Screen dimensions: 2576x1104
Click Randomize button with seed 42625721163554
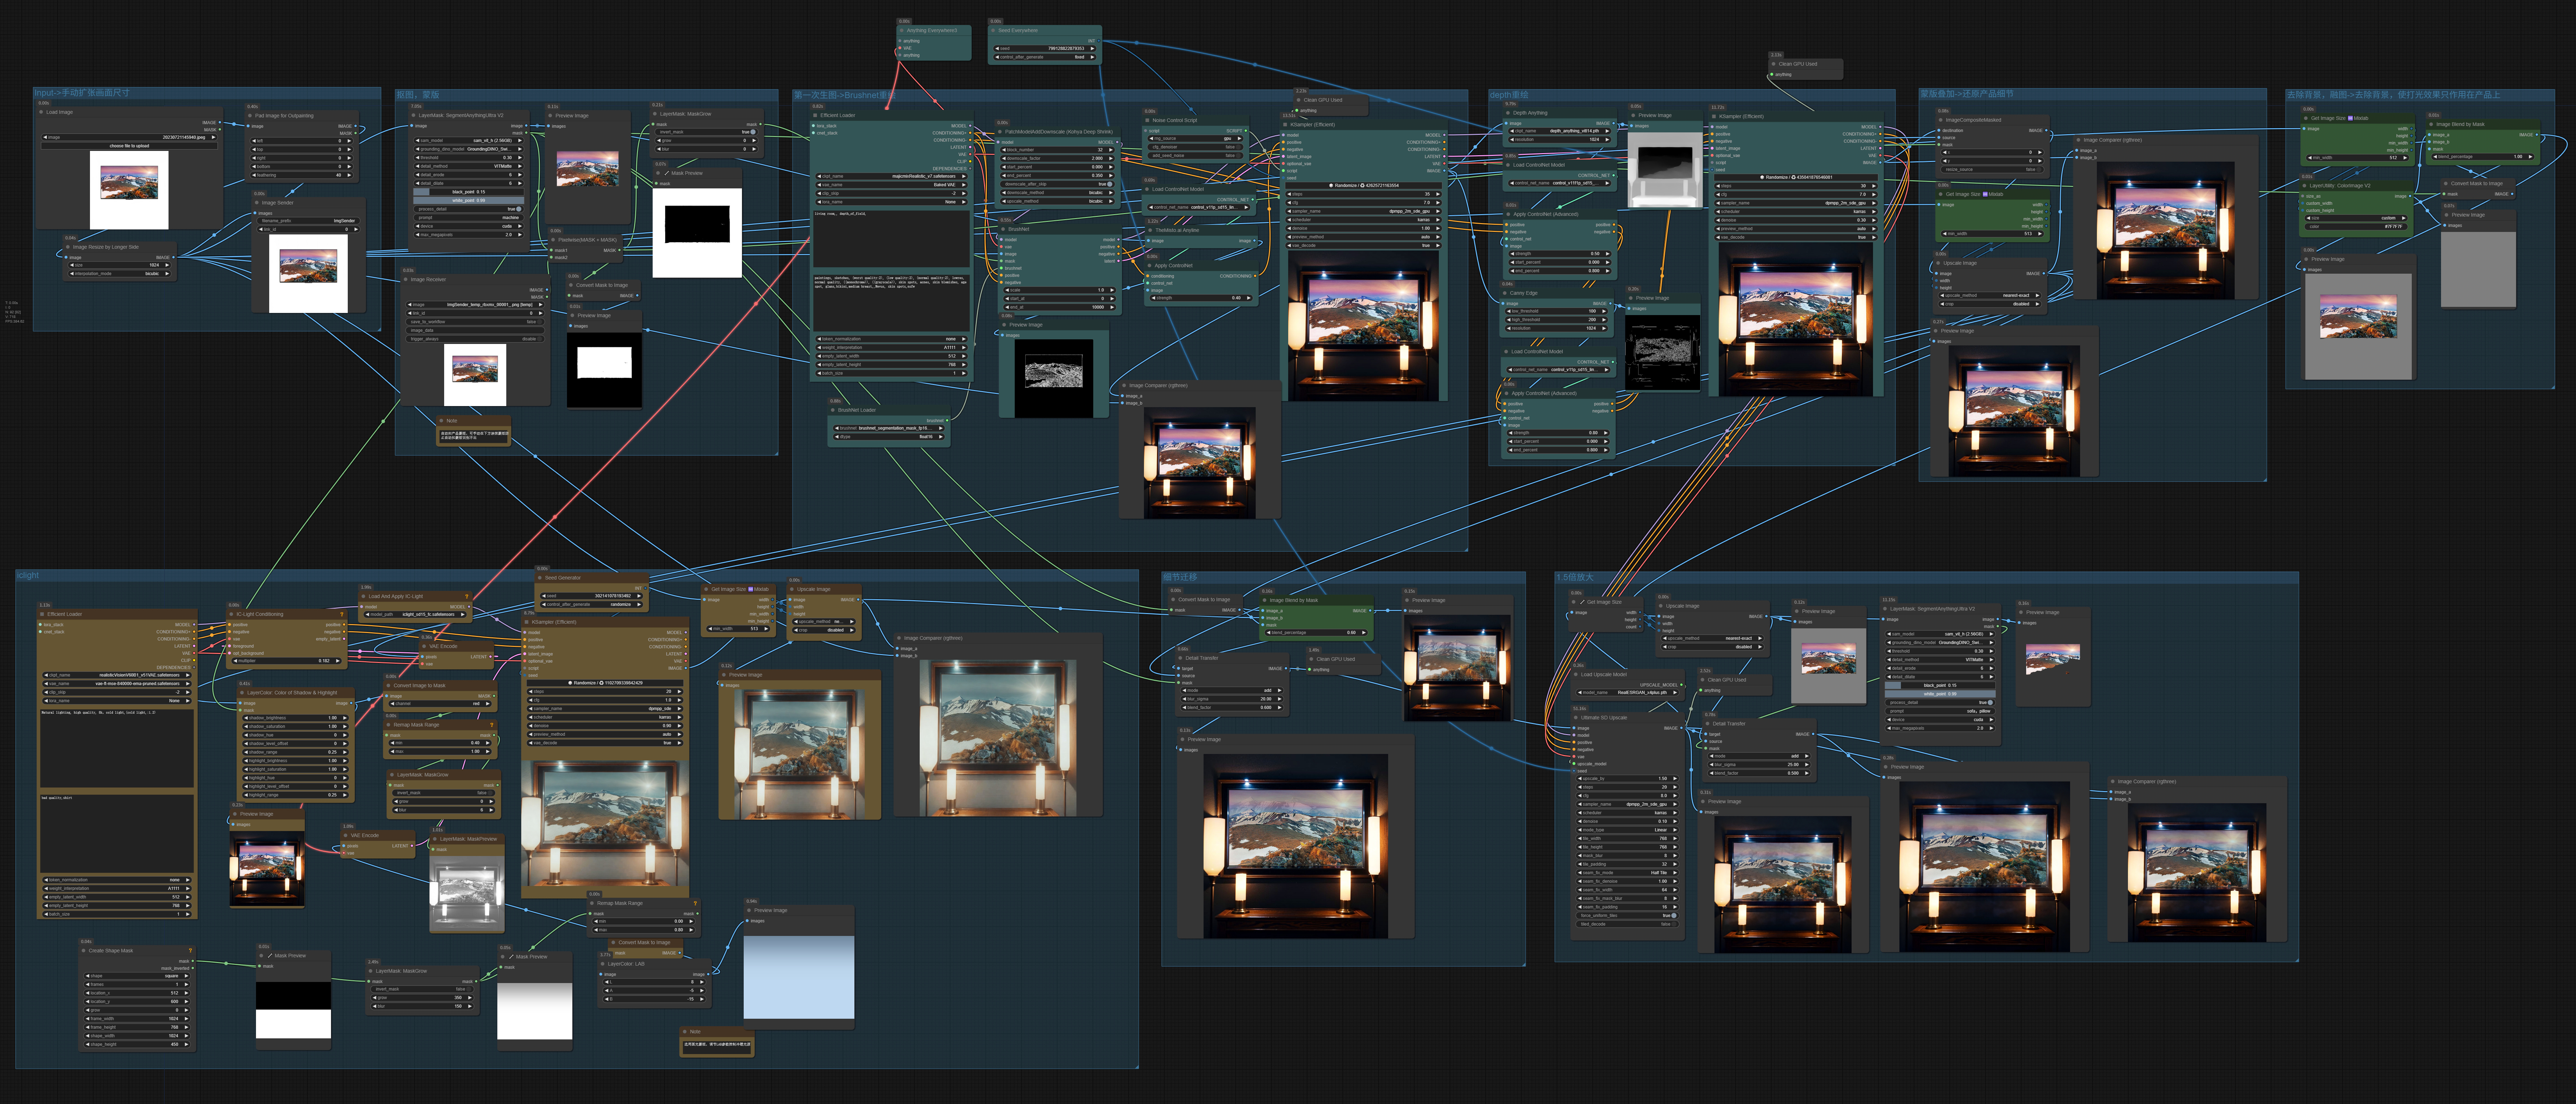[1364, 186]
